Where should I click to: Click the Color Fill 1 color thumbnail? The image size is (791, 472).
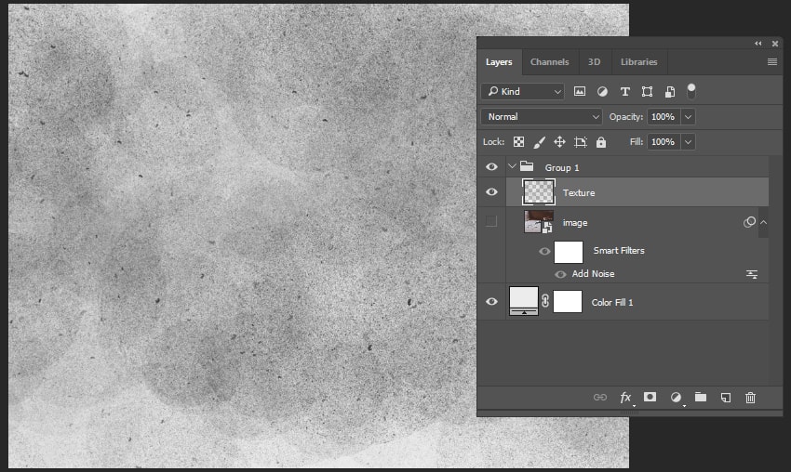coord(524,300)
